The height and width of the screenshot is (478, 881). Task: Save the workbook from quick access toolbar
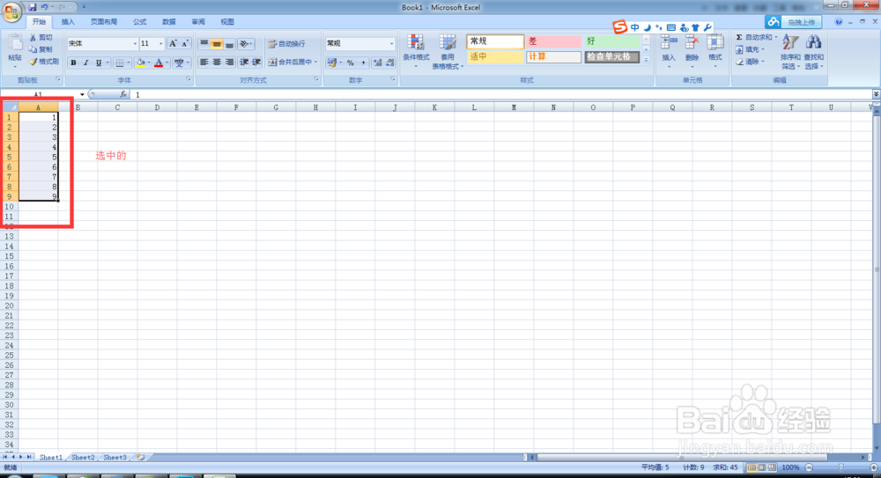[33, 7]
